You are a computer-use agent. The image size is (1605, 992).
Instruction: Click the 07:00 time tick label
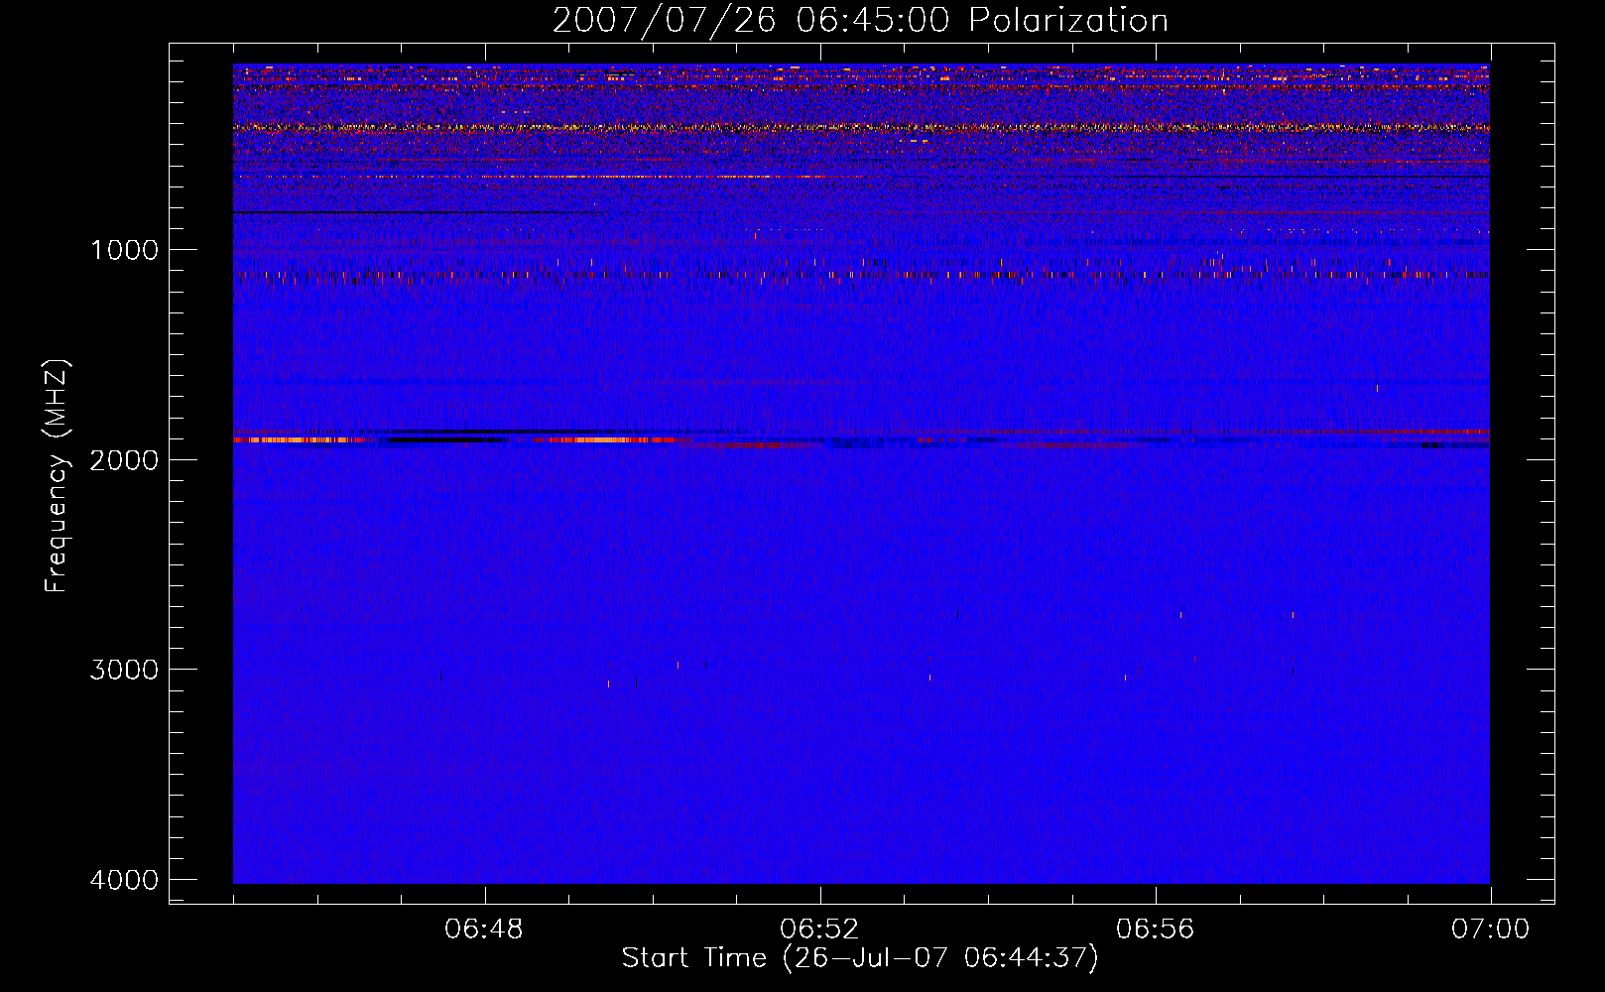point(1490,930)
